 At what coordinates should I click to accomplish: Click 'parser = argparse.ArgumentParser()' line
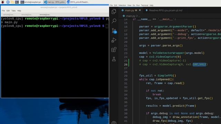click(167, 27)
